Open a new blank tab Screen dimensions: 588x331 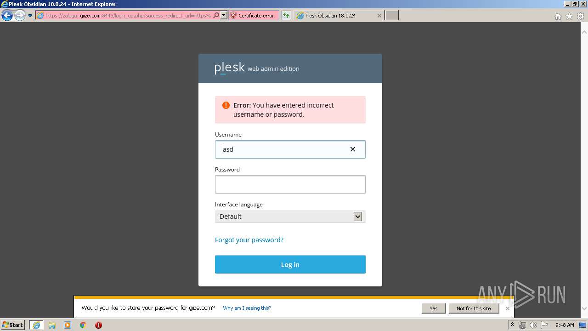pos(391,15)
